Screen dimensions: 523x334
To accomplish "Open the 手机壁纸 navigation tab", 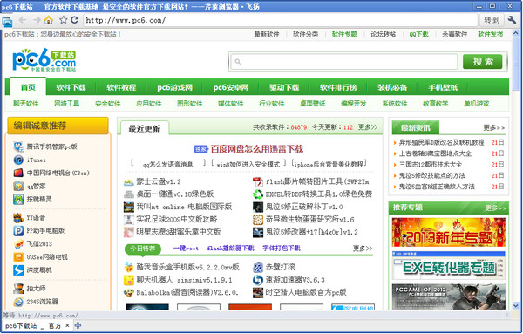I will point(443,87).
